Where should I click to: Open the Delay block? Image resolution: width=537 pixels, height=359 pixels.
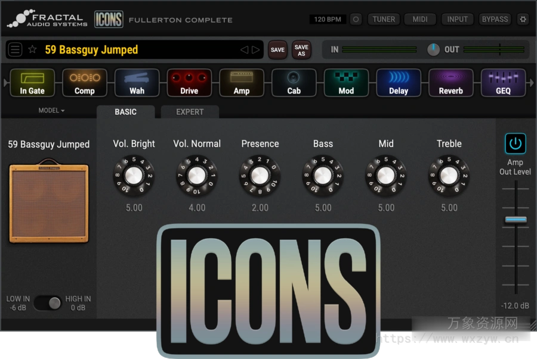tap(399, 82)
